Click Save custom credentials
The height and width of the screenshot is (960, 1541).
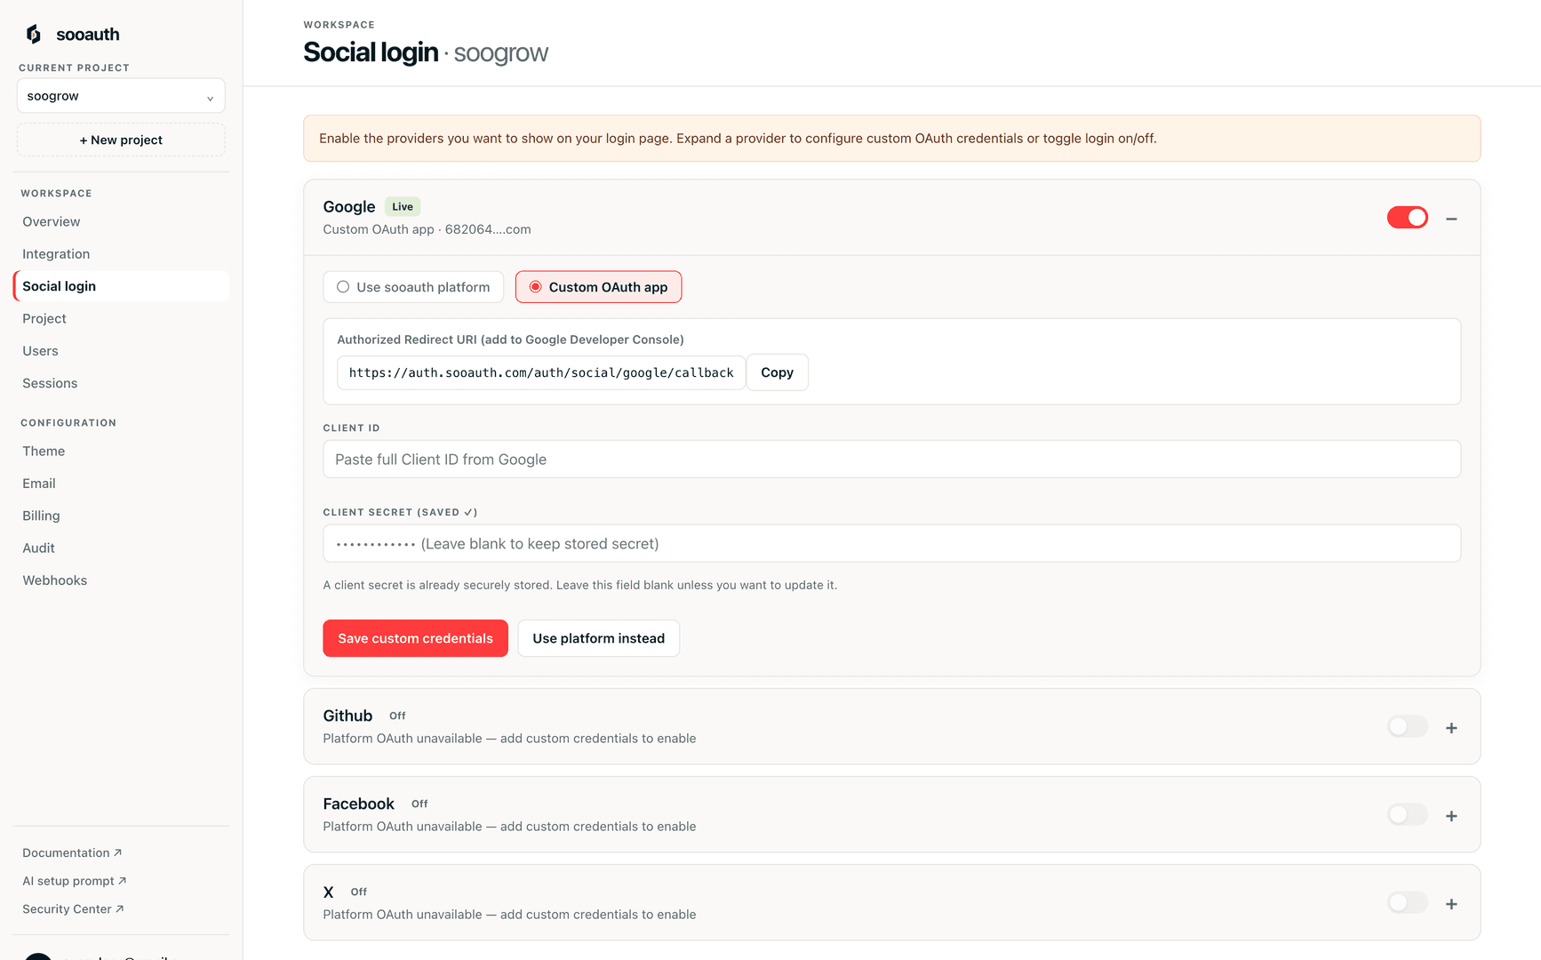pyautogui.click(x=415, y=638)
